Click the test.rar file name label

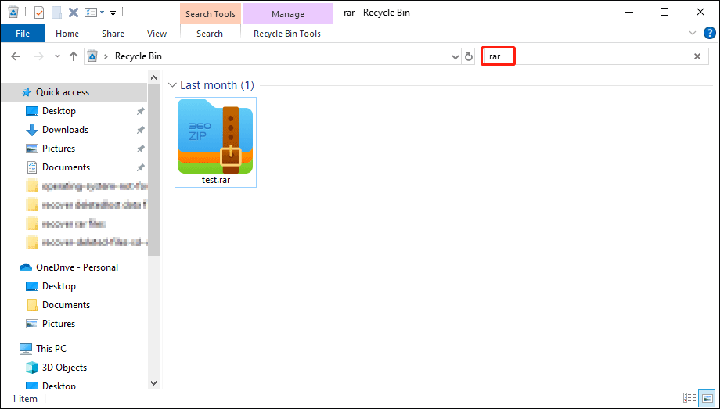pyautogui.click(x=216, y=180)
